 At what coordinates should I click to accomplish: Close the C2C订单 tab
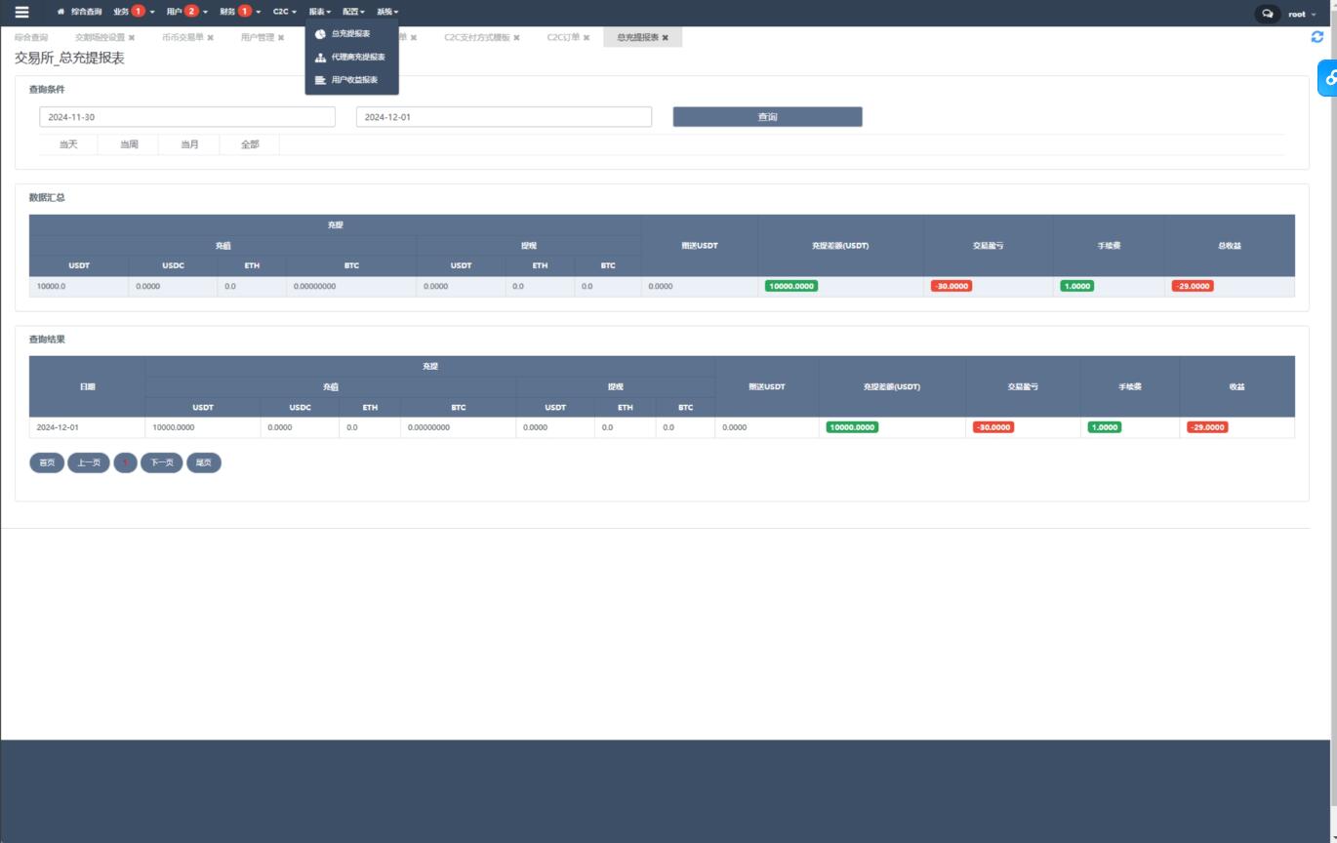pos(587,38)
